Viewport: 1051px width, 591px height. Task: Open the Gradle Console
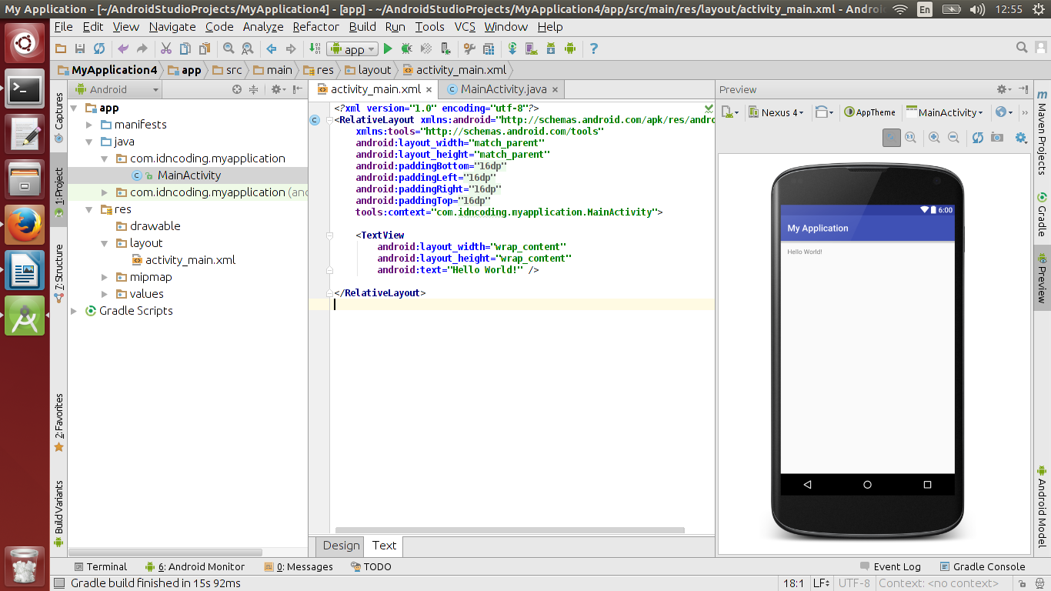pyautogui.click(x=983, y=566)
